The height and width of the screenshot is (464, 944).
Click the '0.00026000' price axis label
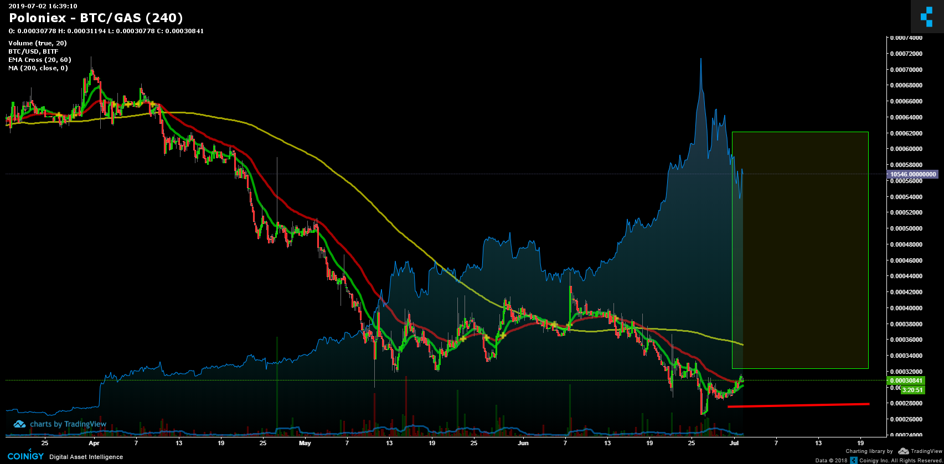906,419
